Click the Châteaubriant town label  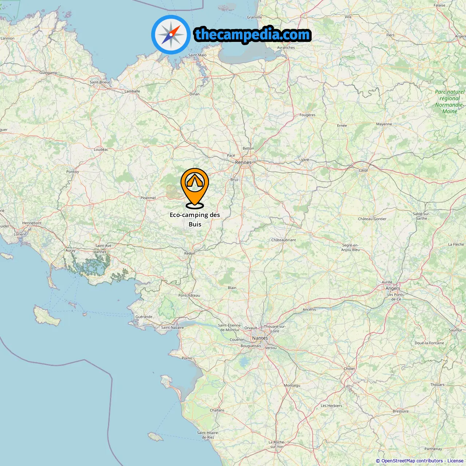pos(284,240)
